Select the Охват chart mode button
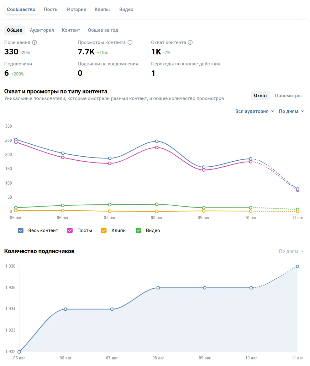The image size is (310, 366). pos(260,96)
